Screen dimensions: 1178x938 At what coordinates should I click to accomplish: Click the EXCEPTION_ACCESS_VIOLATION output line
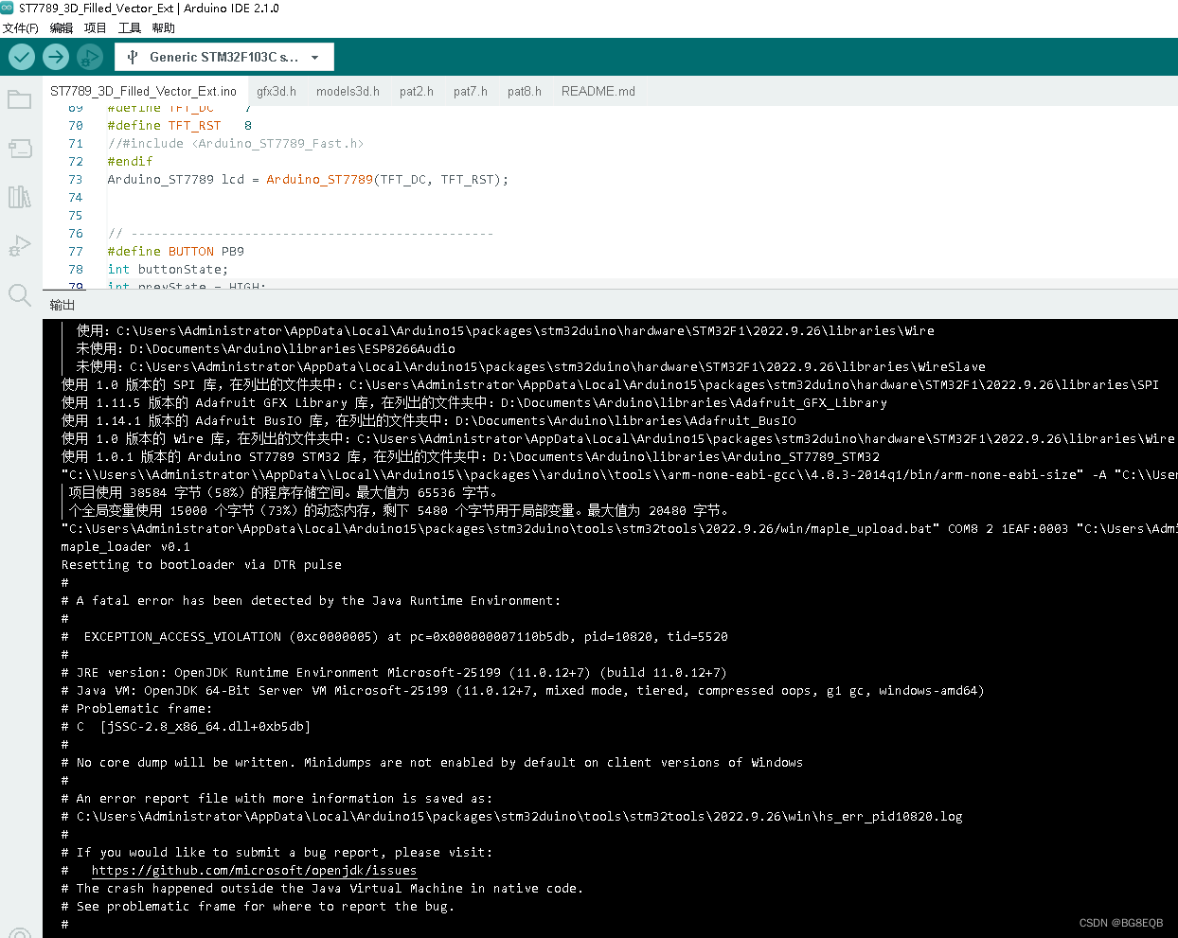coord(395,637)
